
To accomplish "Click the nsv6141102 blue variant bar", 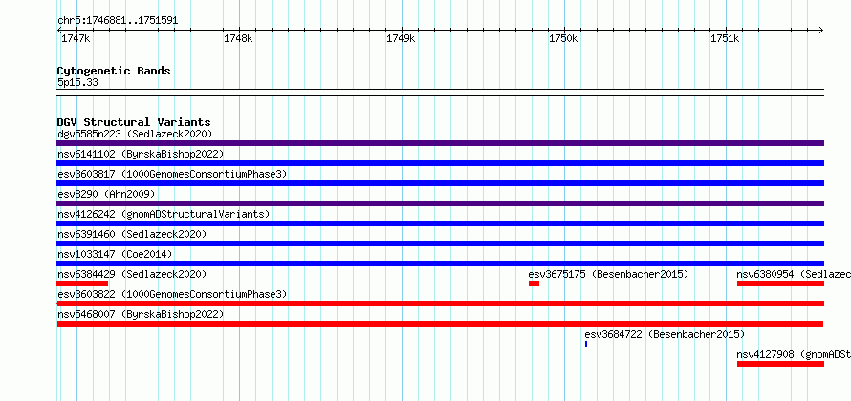I will pos(440,163).
